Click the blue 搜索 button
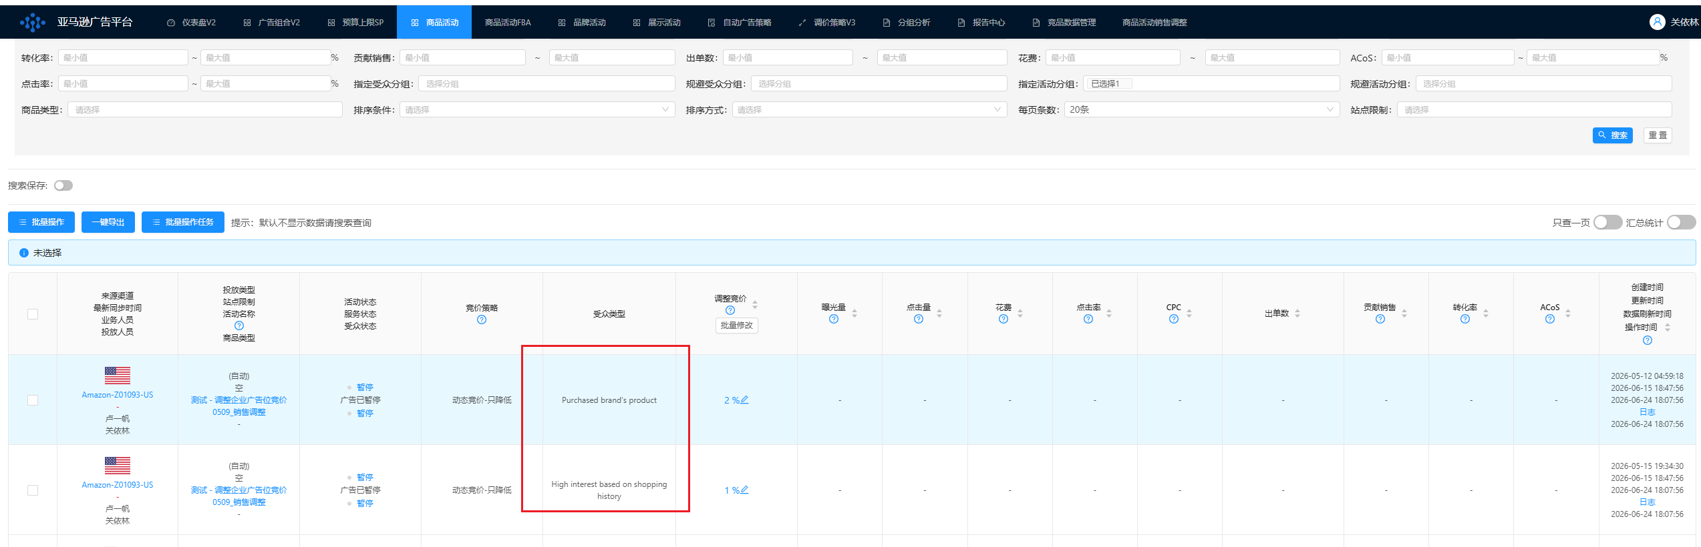Screen dimensions: 1701x547 (1612, 135)
